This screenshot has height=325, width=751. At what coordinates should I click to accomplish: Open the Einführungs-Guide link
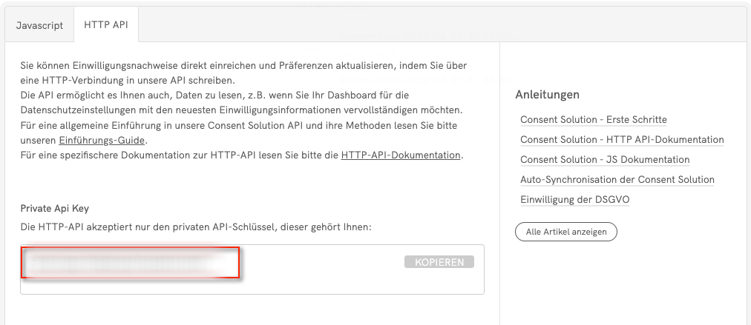click(102, 141)
